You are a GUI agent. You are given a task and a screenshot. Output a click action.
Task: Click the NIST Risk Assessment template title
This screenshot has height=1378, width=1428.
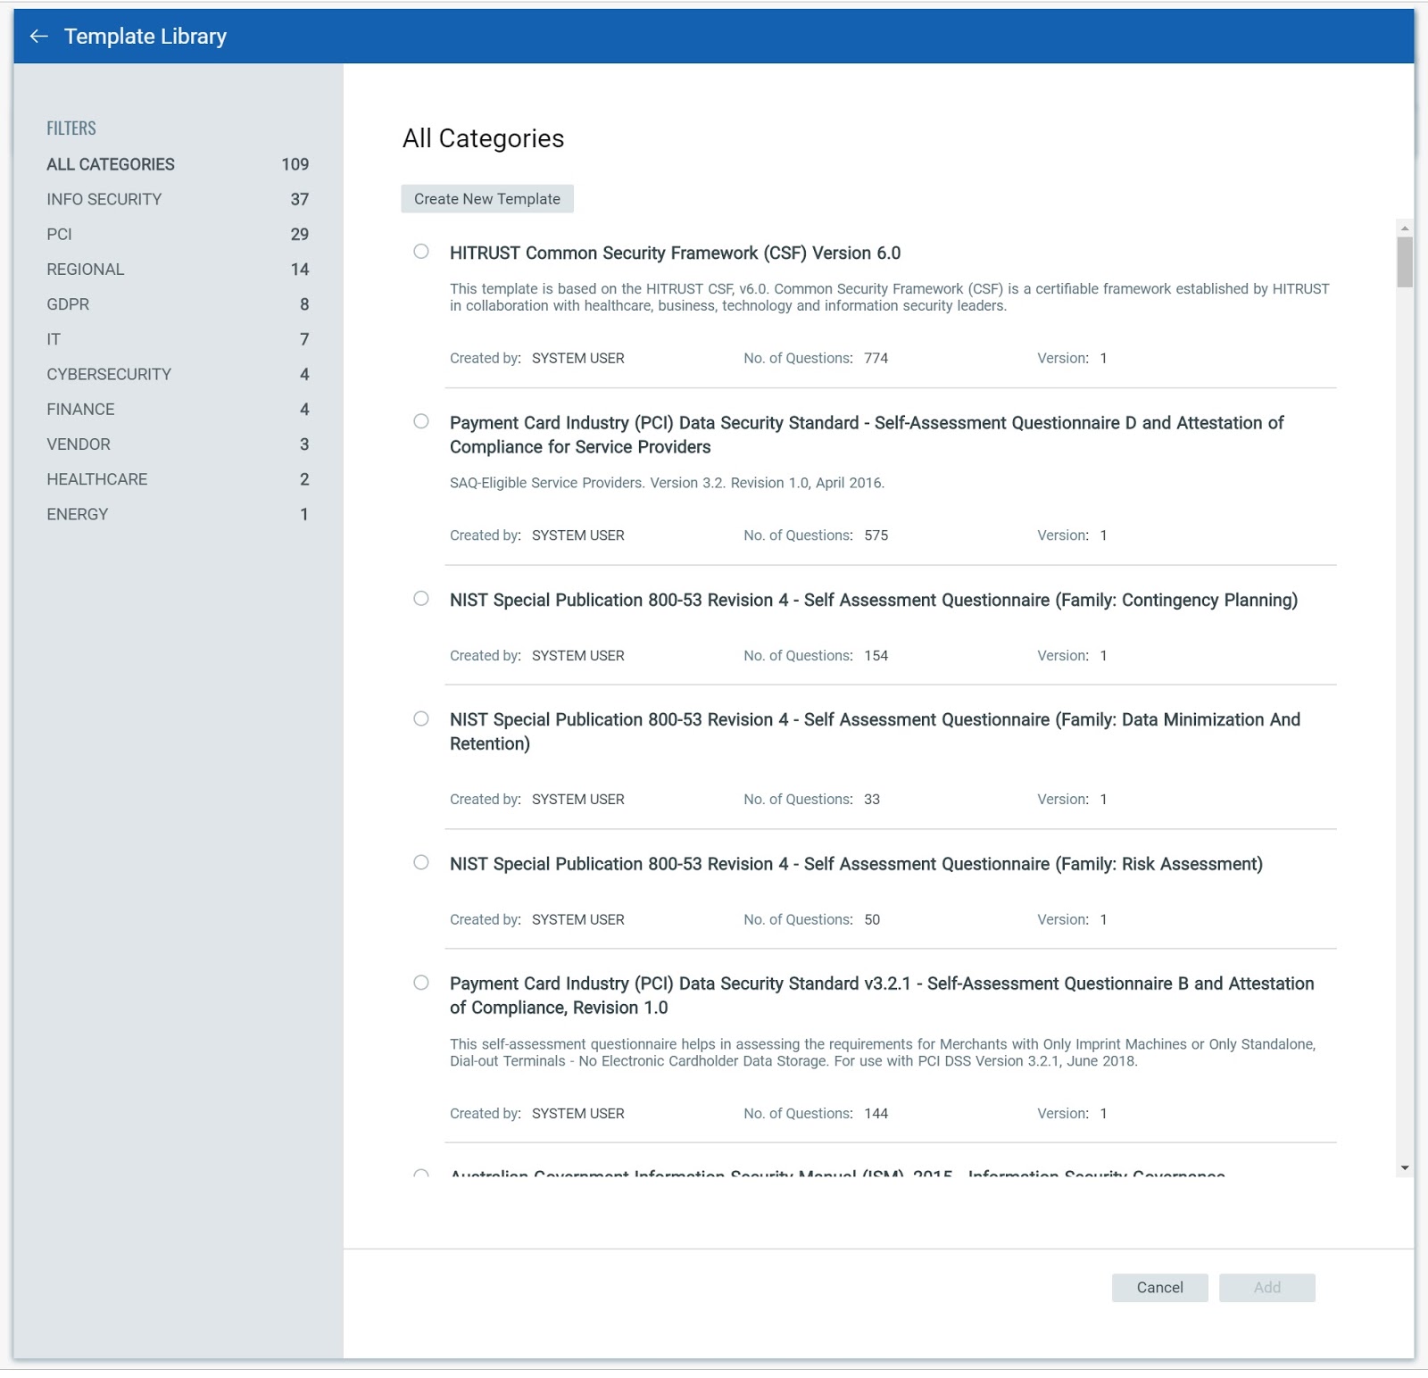pyautogui.click(x=856, y=864)
